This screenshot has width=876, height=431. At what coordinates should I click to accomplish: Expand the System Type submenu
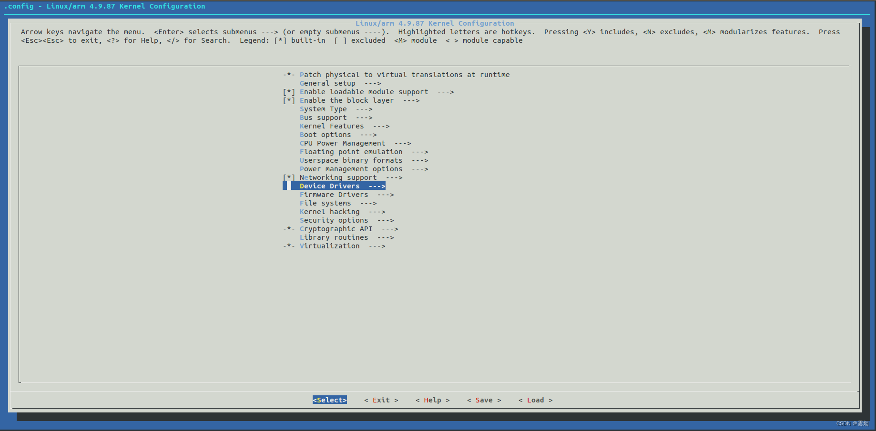323,109
